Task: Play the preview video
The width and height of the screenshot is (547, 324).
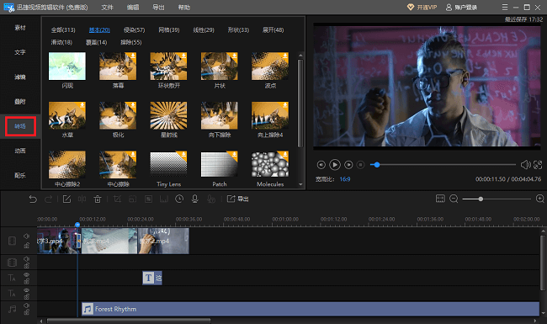Action: click(x=335, y=165)
